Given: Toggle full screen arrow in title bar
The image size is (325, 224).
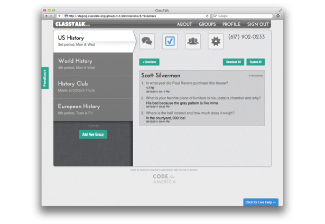Looking at the screenshot, I should 280,11.
